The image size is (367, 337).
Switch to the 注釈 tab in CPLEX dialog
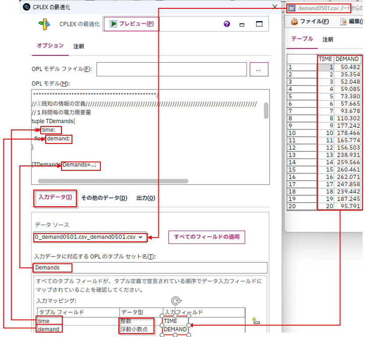78,47
